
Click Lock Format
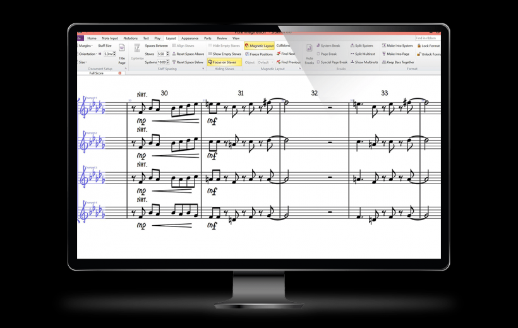428,46
